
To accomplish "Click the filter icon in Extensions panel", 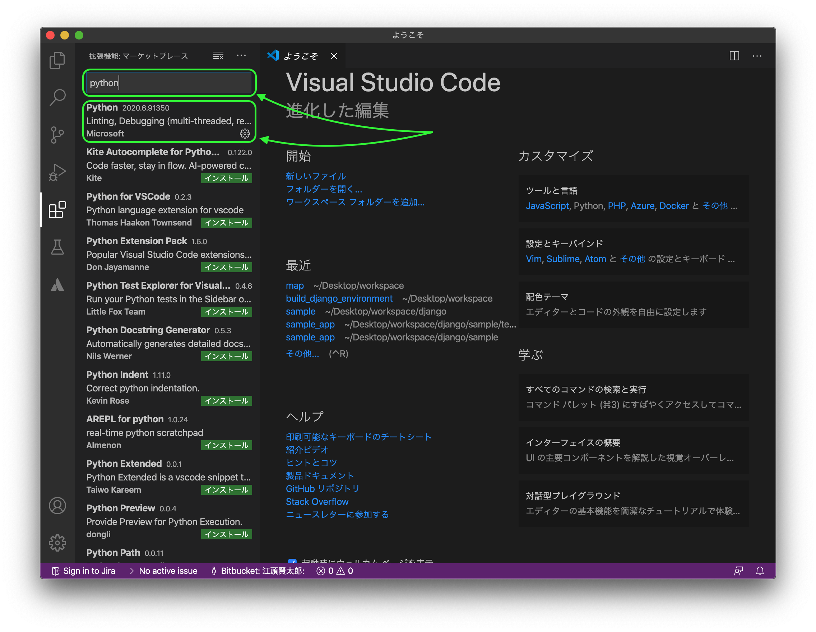I will tap(218, 55).
